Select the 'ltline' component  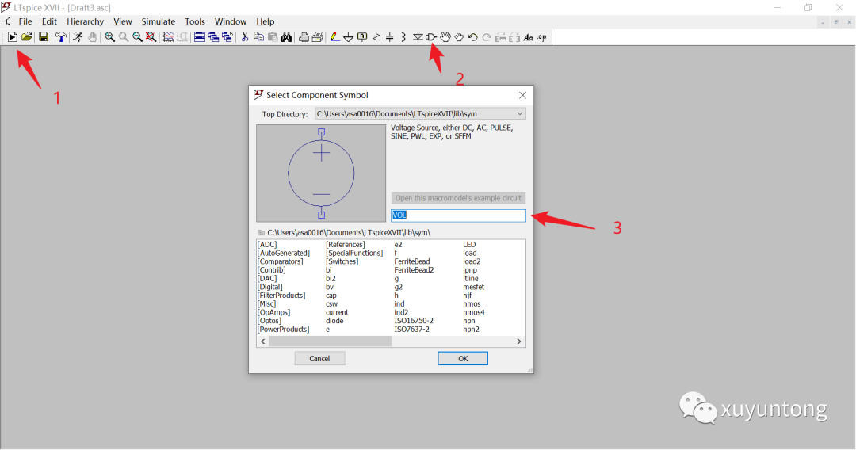coord(471,279)
